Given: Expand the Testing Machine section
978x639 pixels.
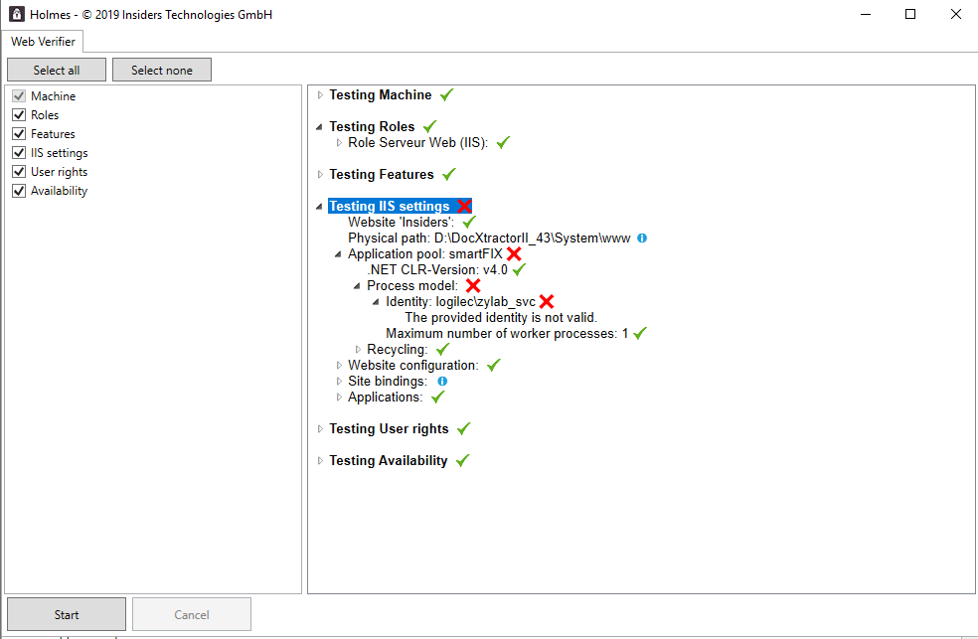Looking at the screenshot, I should (320, 95).
